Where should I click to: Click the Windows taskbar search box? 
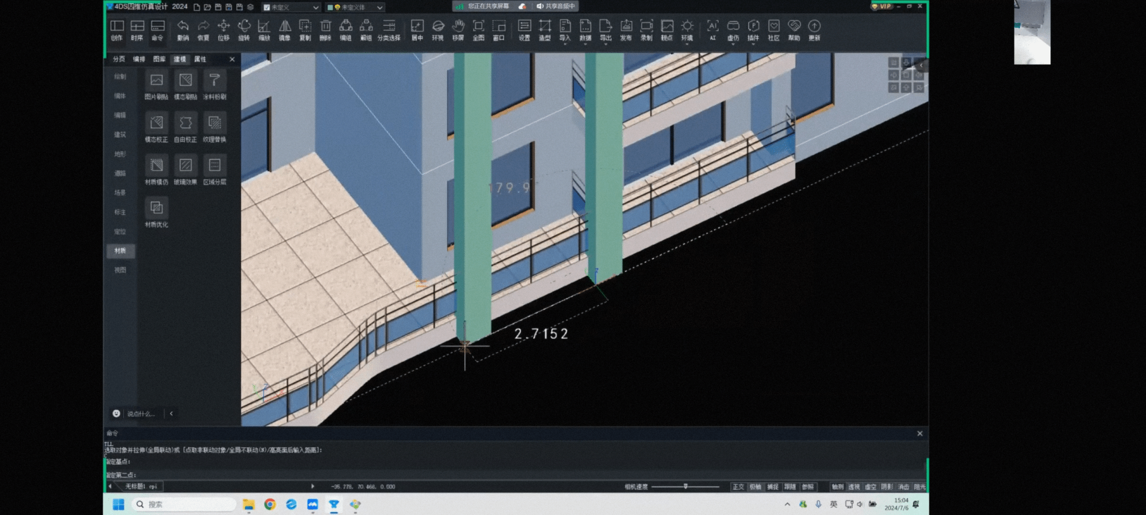(x=185, y=504)
